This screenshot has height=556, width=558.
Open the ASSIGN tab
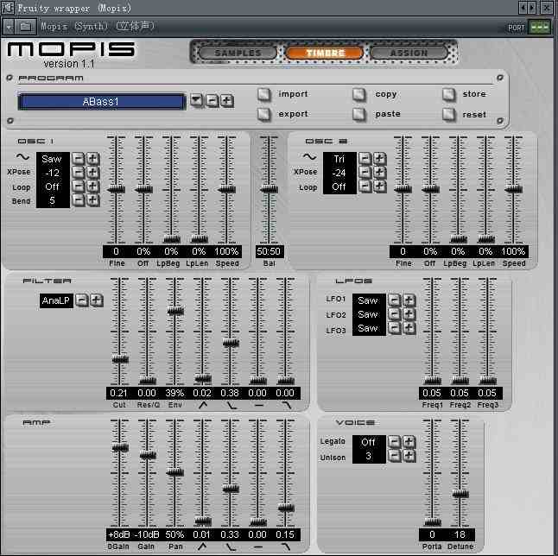409,53
